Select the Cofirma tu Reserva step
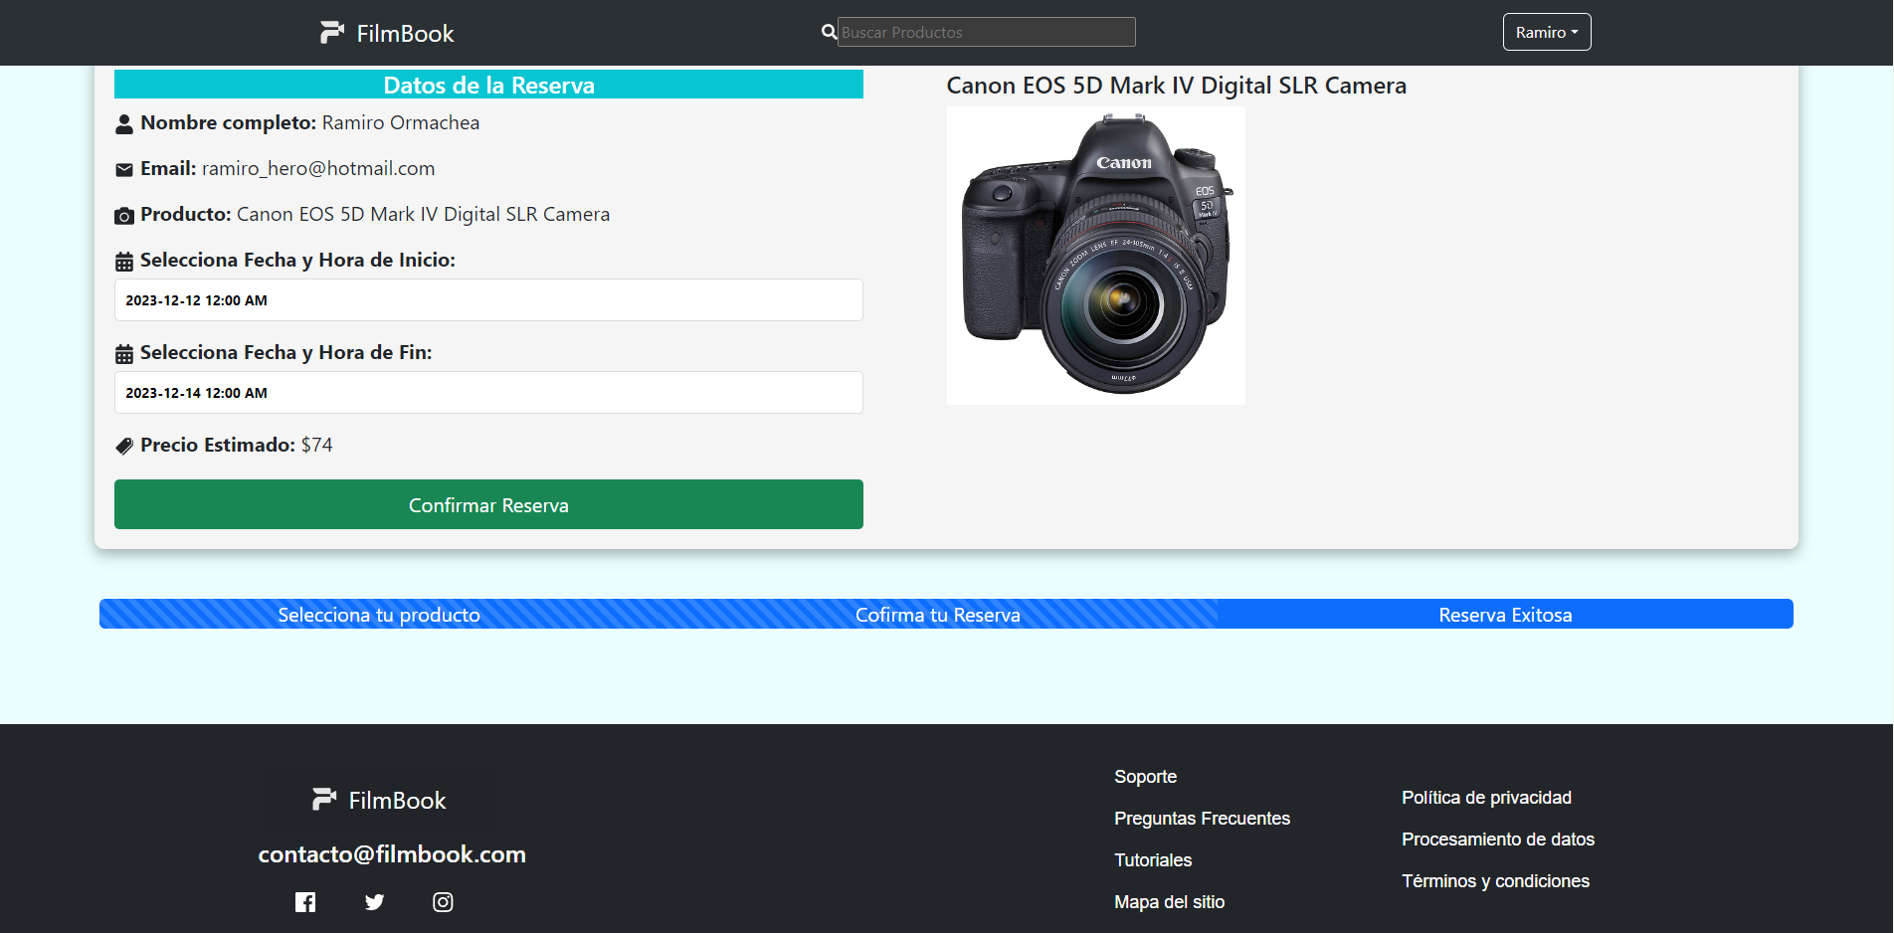1894x933 pixels. click(x=938, y=615)
